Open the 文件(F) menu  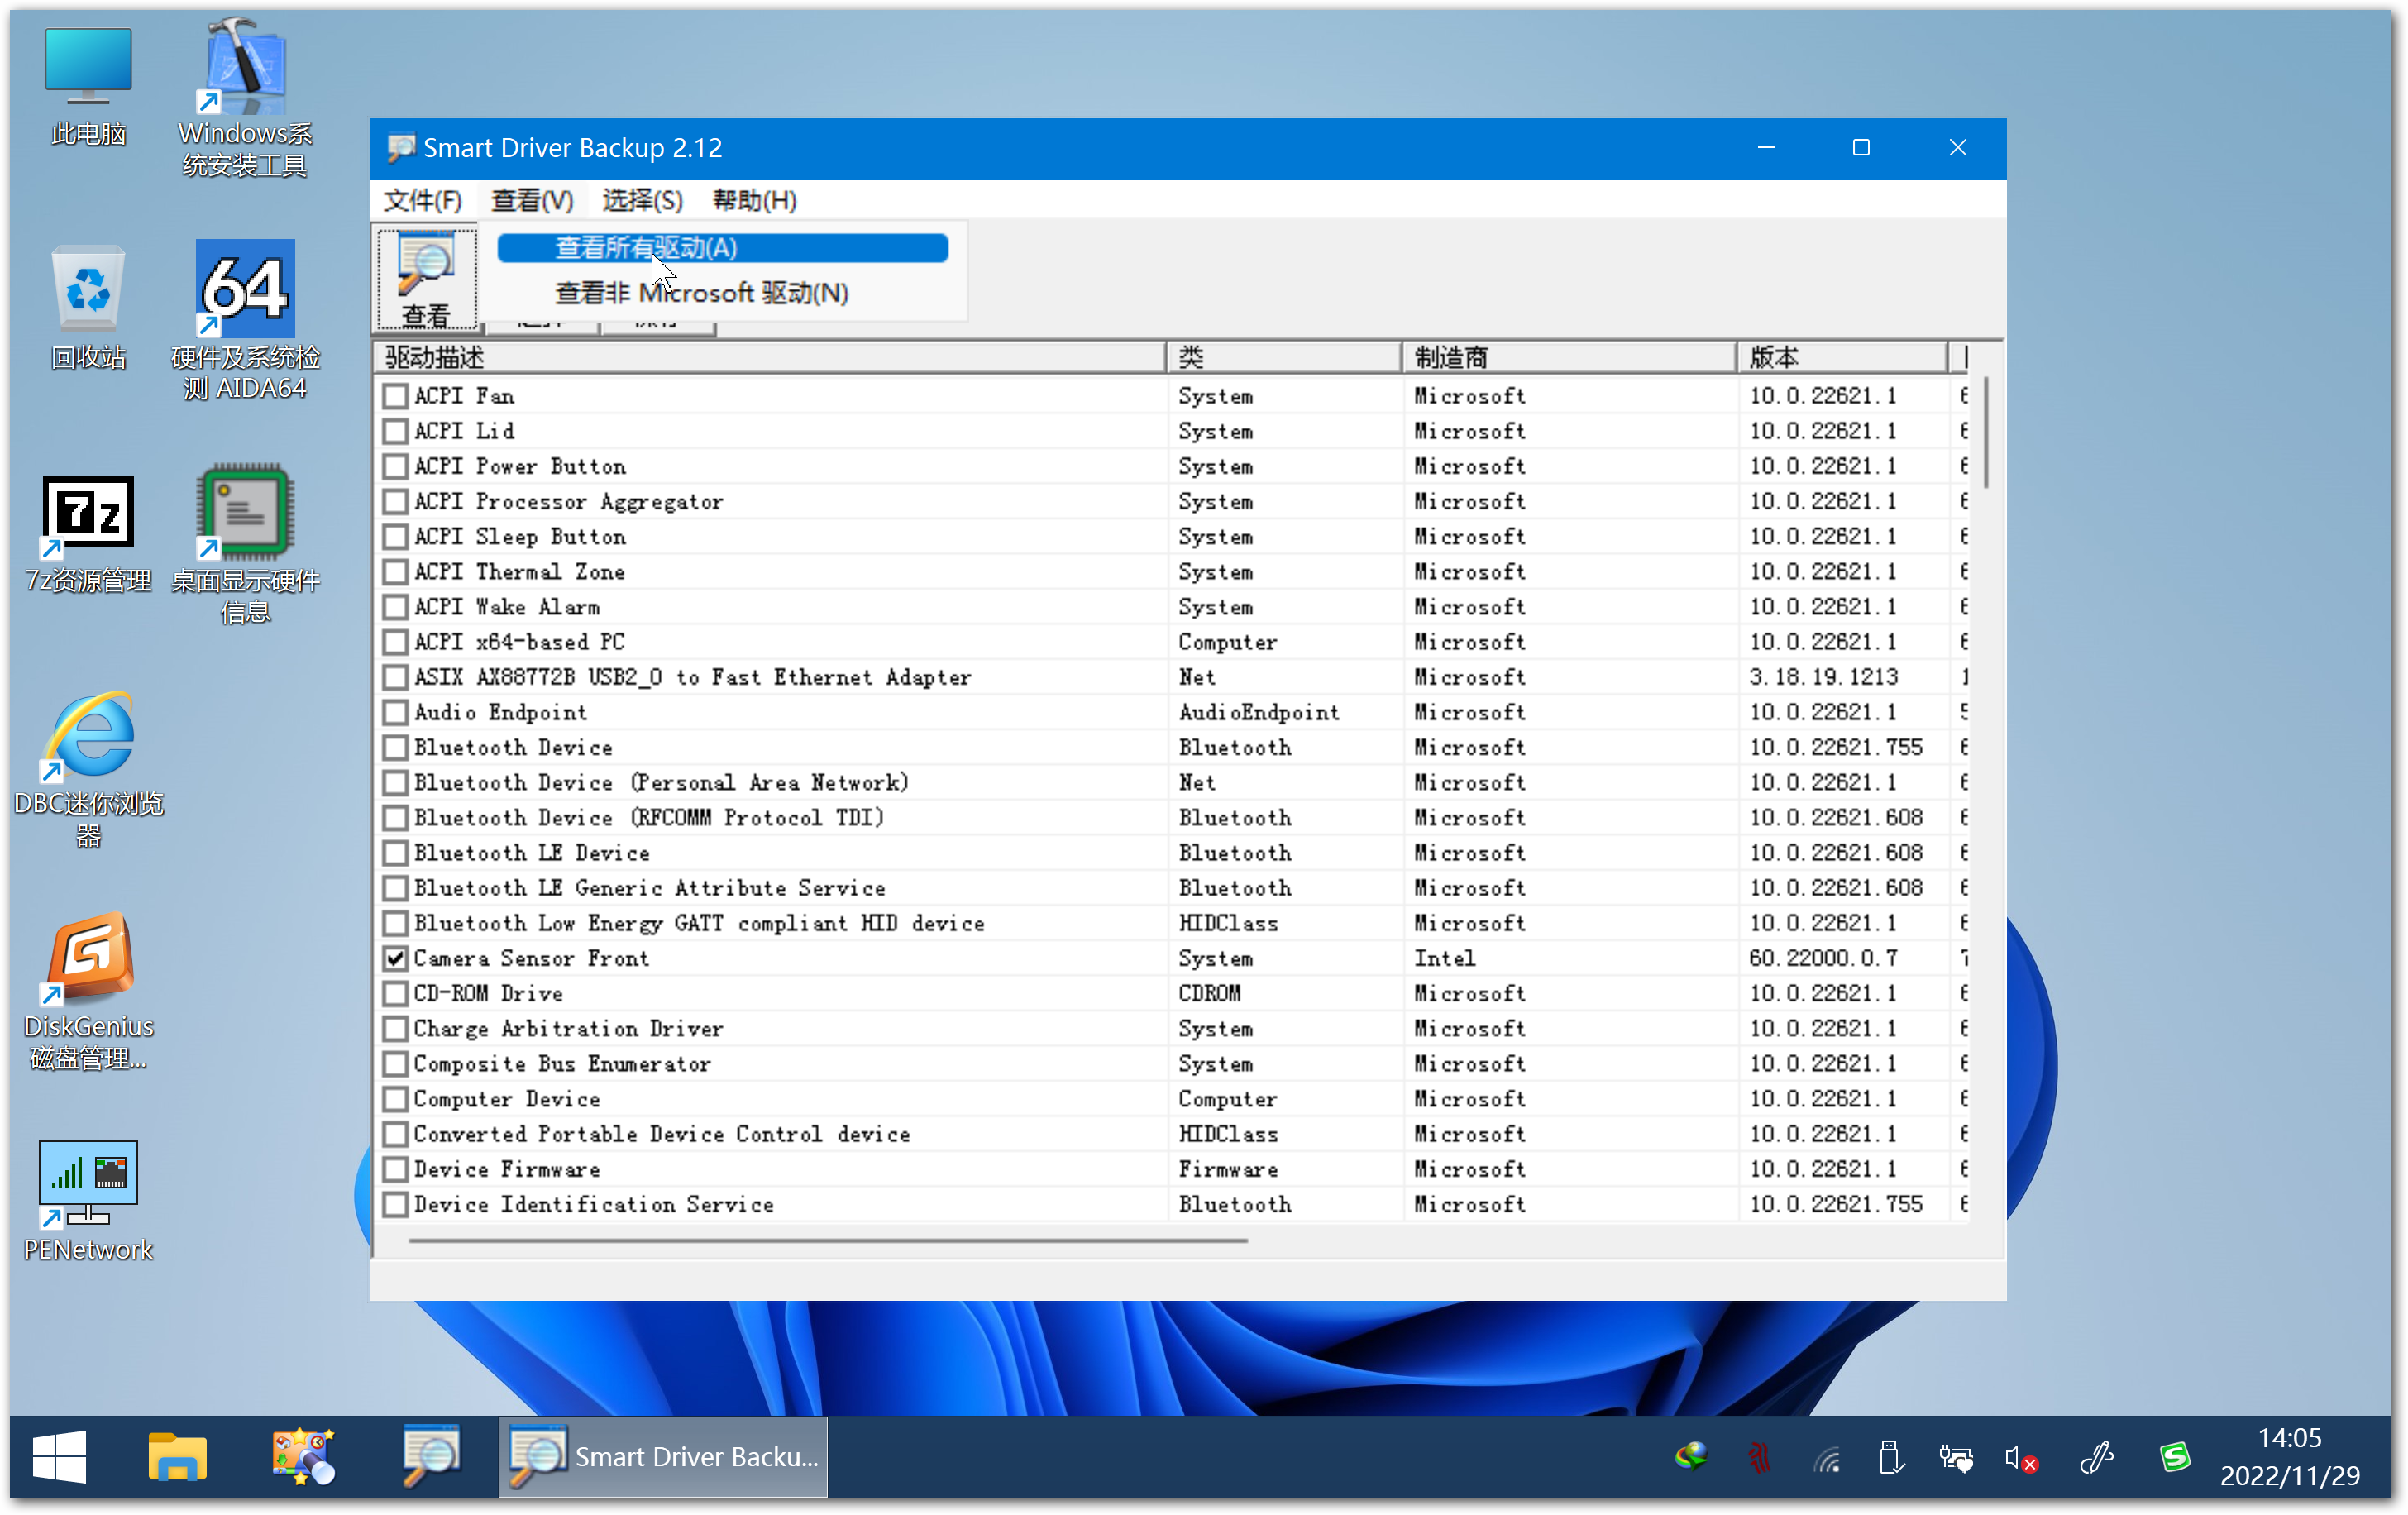point(423,200)
